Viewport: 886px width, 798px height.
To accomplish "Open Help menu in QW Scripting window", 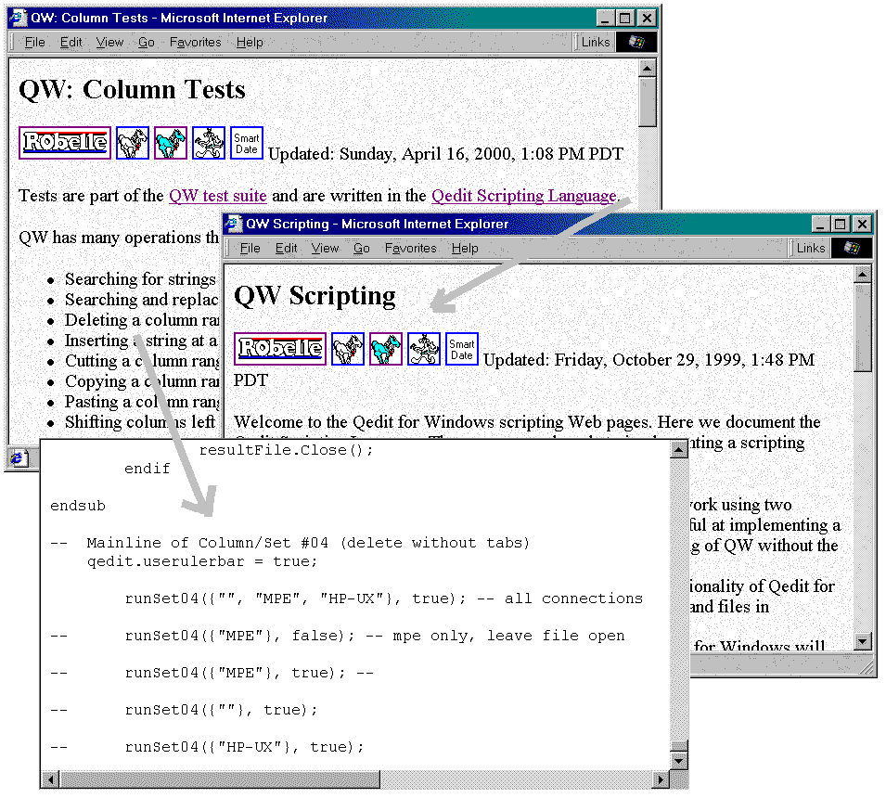I will click(465, 248).
